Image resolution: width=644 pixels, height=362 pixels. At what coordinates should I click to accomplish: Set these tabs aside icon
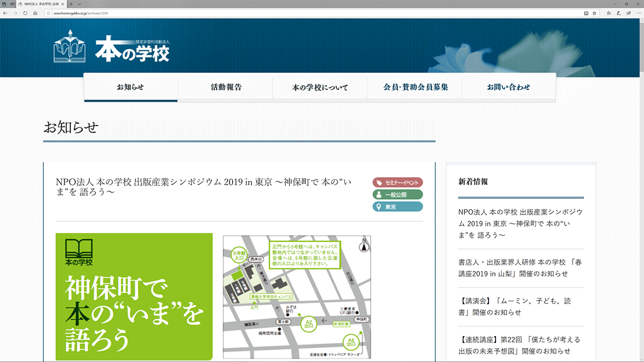point(12,4)
